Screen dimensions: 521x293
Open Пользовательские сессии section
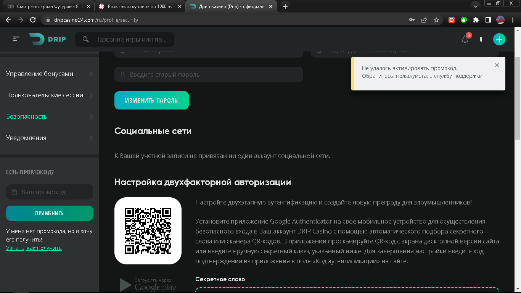coord(50,95)
